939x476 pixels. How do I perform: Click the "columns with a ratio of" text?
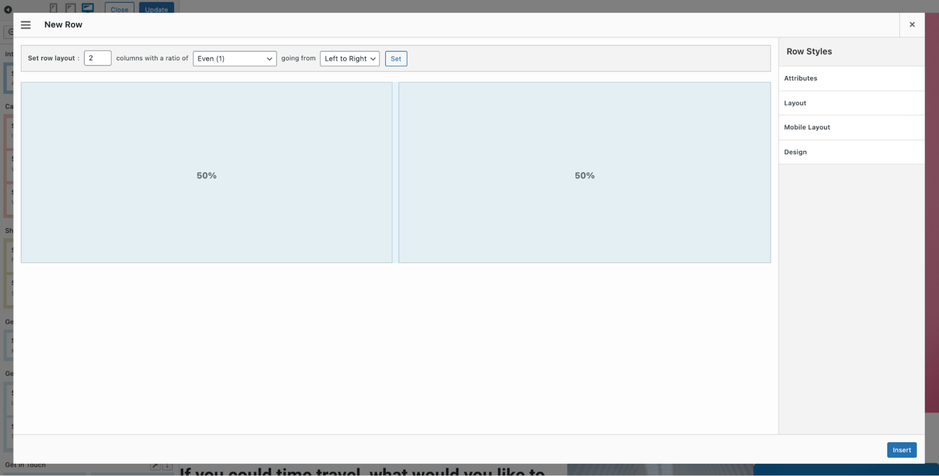[x=152, y=58]
